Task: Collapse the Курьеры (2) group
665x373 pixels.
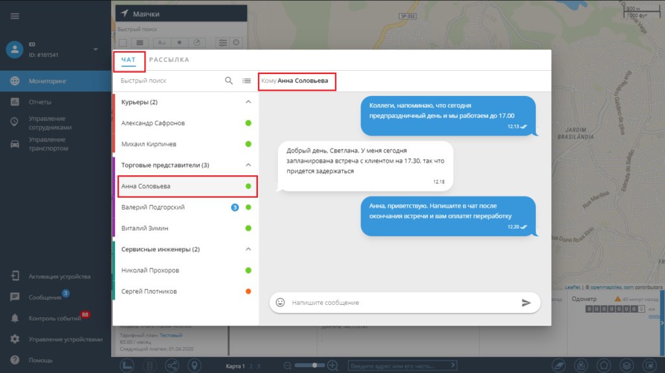Action: (x=248, y=102)
